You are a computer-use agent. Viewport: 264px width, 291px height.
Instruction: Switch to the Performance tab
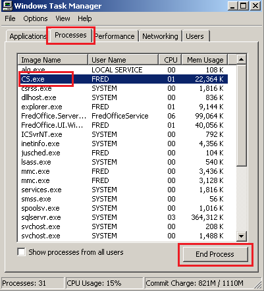point(115,36)
